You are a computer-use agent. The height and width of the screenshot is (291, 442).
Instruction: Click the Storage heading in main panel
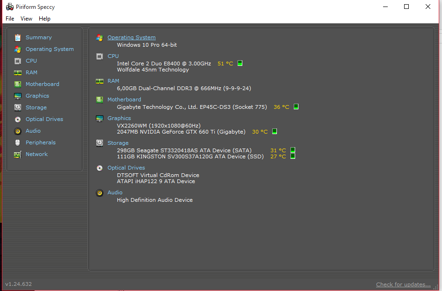118,143
